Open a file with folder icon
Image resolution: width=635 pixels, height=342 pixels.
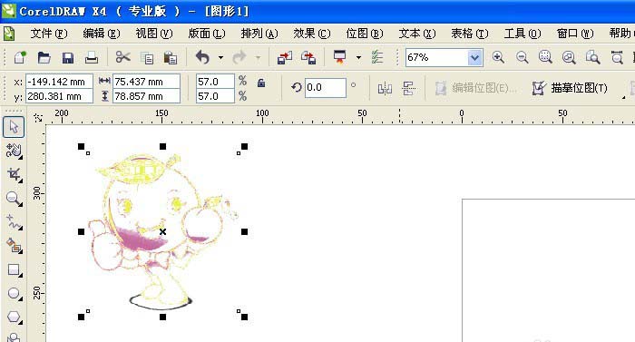click(44, 57)
